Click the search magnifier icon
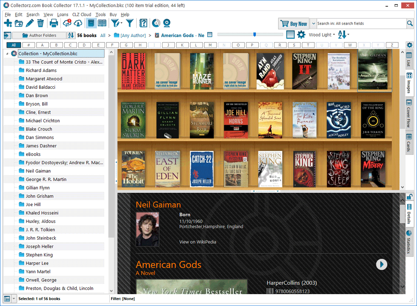This screenshot has width=417, height=306. click(410, 24)
